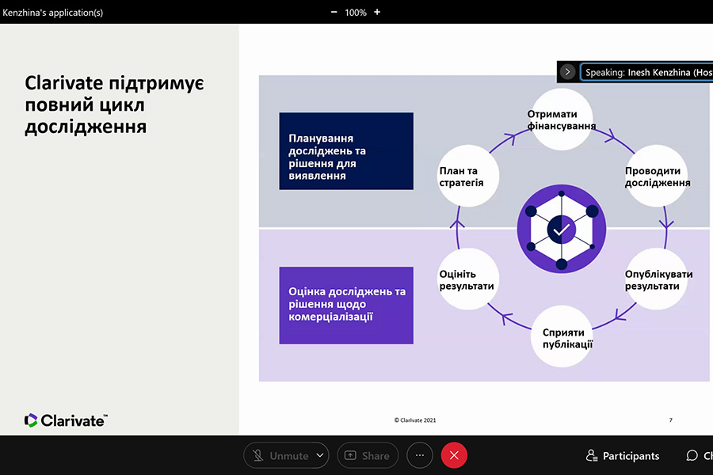This screenshot has height=475, width=713.
Task: Select the Speaking: Inesh Kenzhina video label
Action: (x=647, y=72)
